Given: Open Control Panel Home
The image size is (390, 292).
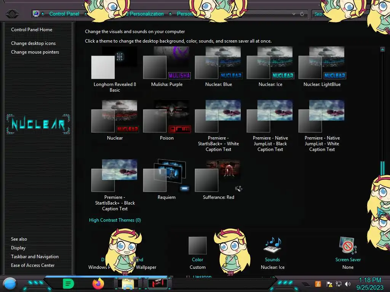Looking at the screenshot, I should pos(32,30).
